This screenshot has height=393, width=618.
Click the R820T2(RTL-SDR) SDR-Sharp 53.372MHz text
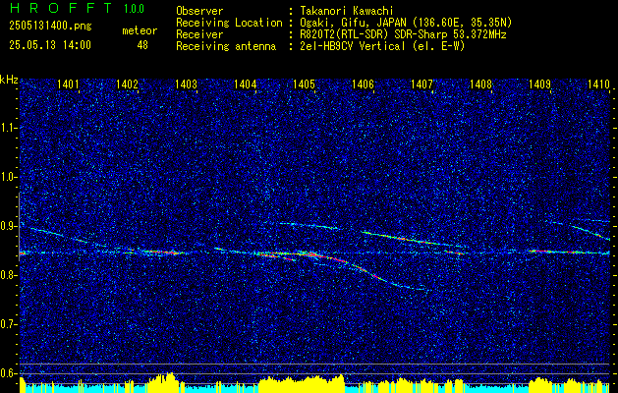tap(403, 34)
